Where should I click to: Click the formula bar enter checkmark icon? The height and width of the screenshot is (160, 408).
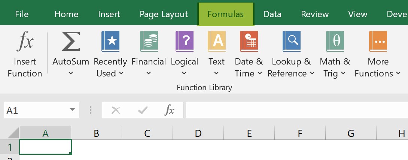[x=143, y=110]
